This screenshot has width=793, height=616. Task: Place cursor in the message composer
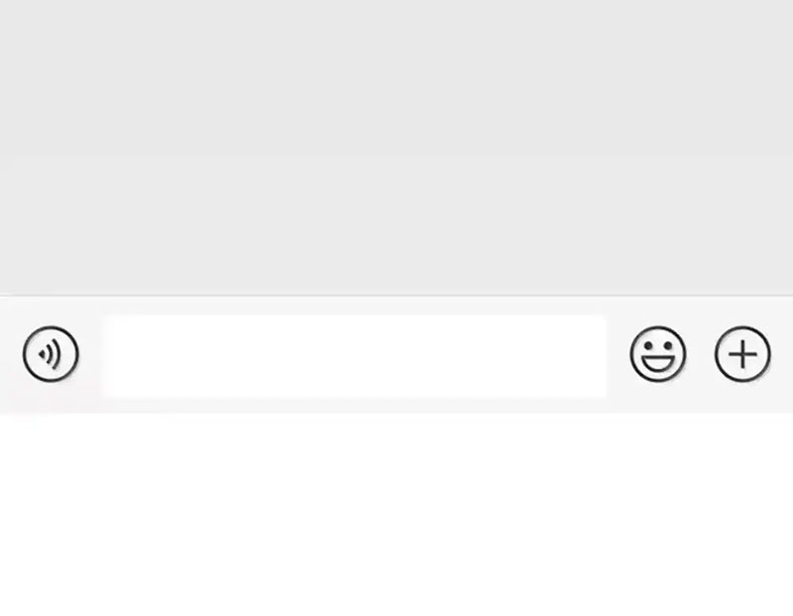[355, 357]
